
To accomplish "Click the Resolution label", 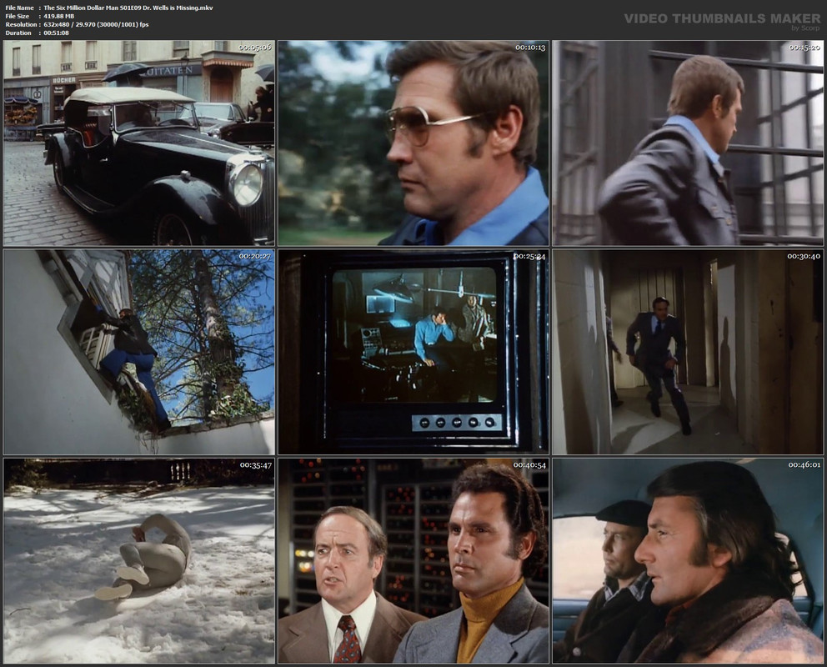I will tap(21, 24).
